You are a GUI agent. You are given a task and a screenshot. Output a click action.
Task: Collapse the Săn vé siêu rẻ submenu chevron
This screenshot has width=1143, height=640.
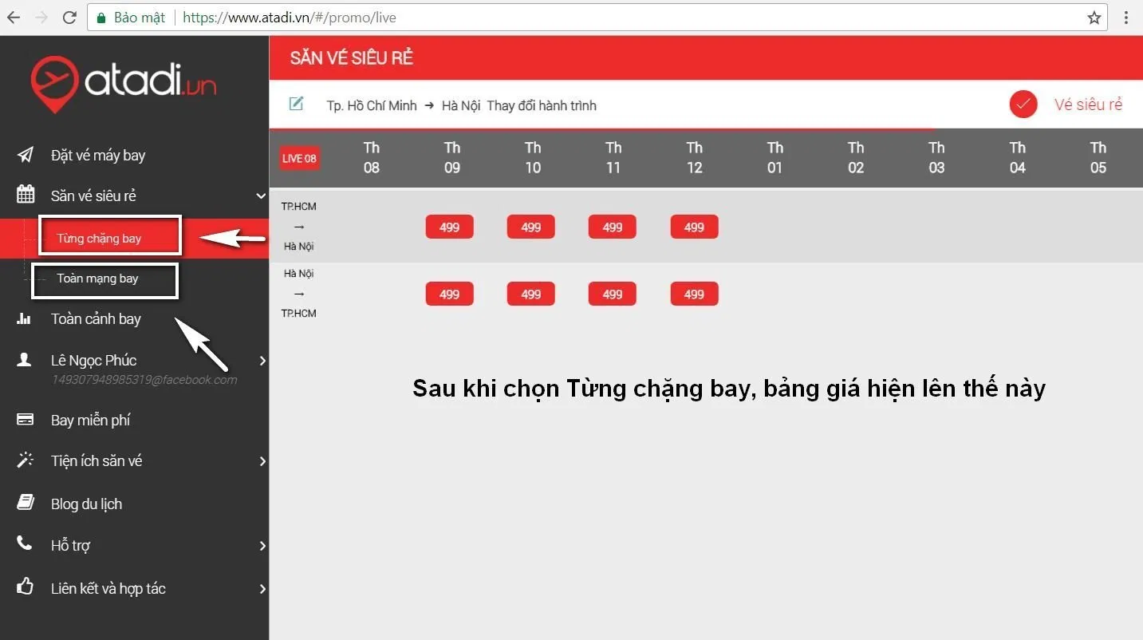[261, 196]
